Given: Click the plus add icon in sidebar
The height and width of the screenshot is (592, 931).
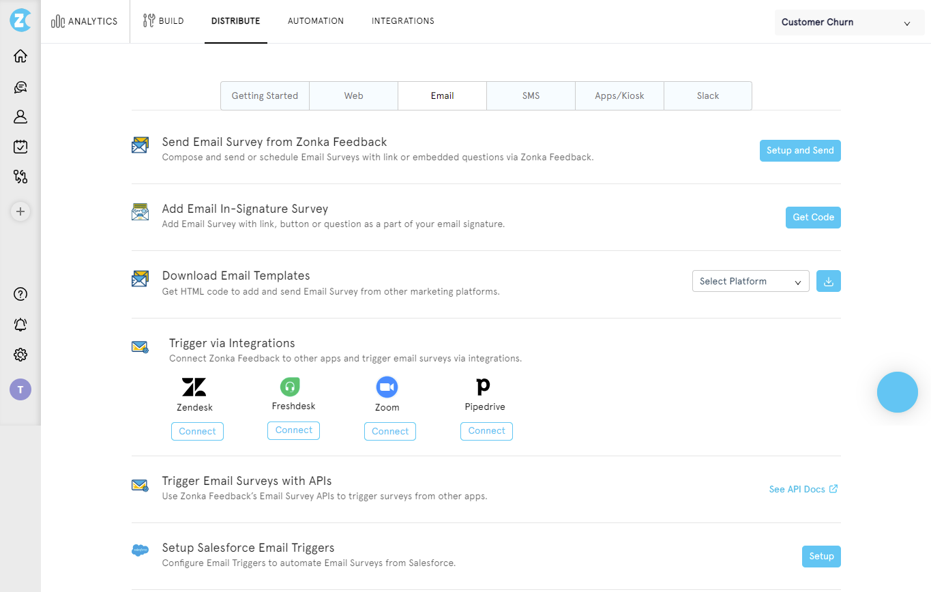Looking at the screenshot, I should pos(20,211).
